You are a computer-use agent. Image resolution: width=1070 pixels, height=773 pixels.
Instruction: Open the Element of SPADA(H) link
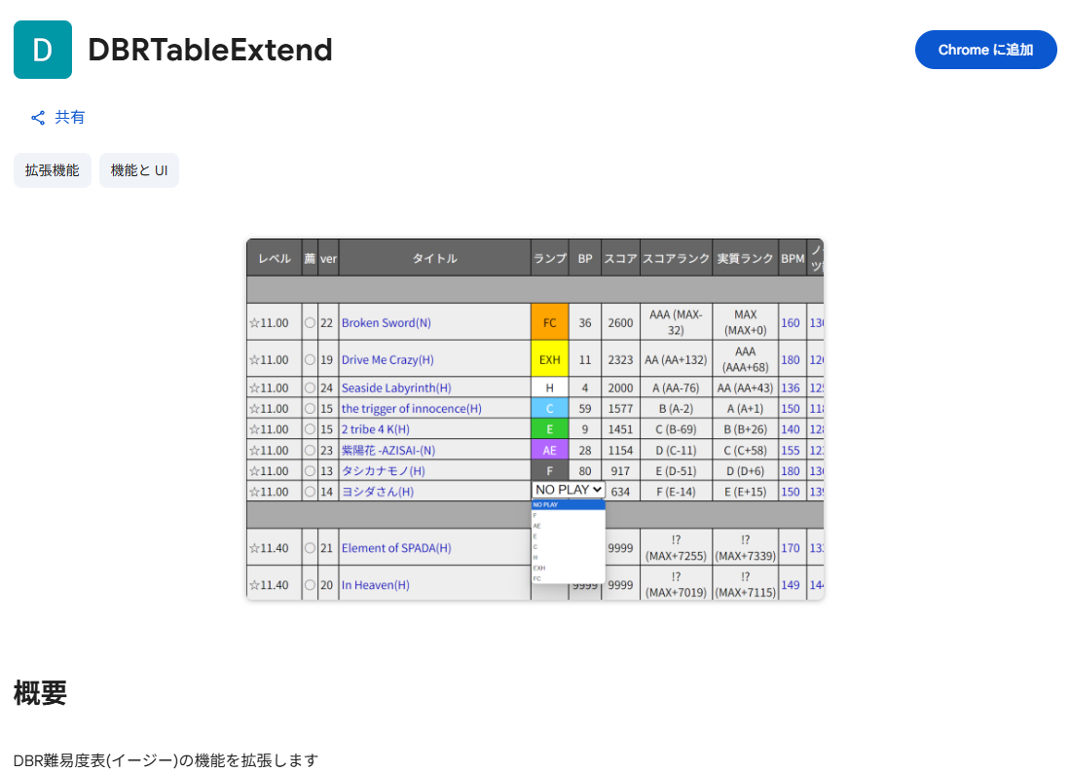(x=396, y=548)
